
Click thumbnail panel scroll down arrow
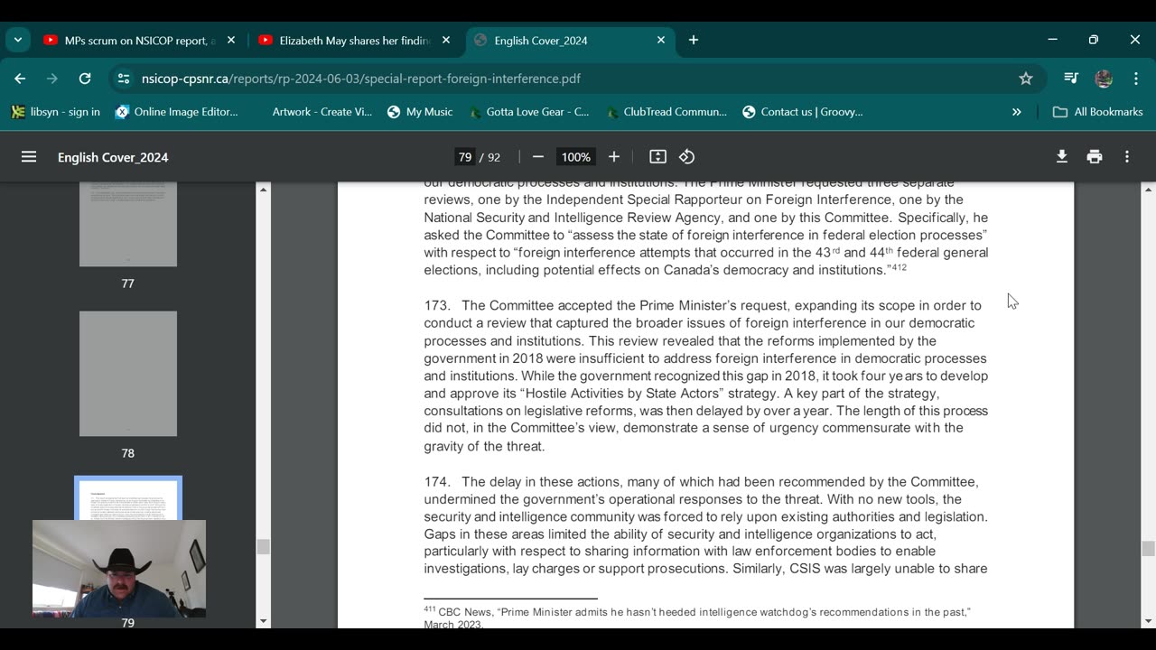(264, 621)
